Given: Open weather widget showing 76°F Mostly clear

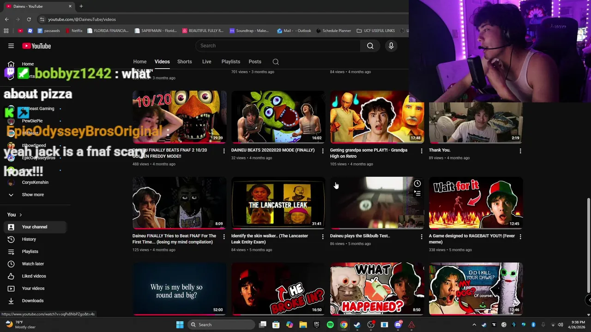Looking at the screenshot, I should 21,325.
